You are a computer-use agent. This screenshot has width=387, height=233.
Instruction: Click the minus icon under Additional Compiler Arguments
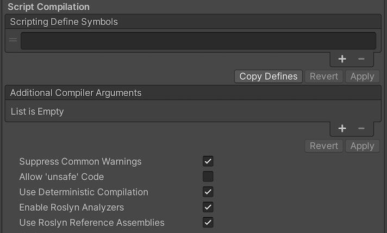click(x=361, y=129)
